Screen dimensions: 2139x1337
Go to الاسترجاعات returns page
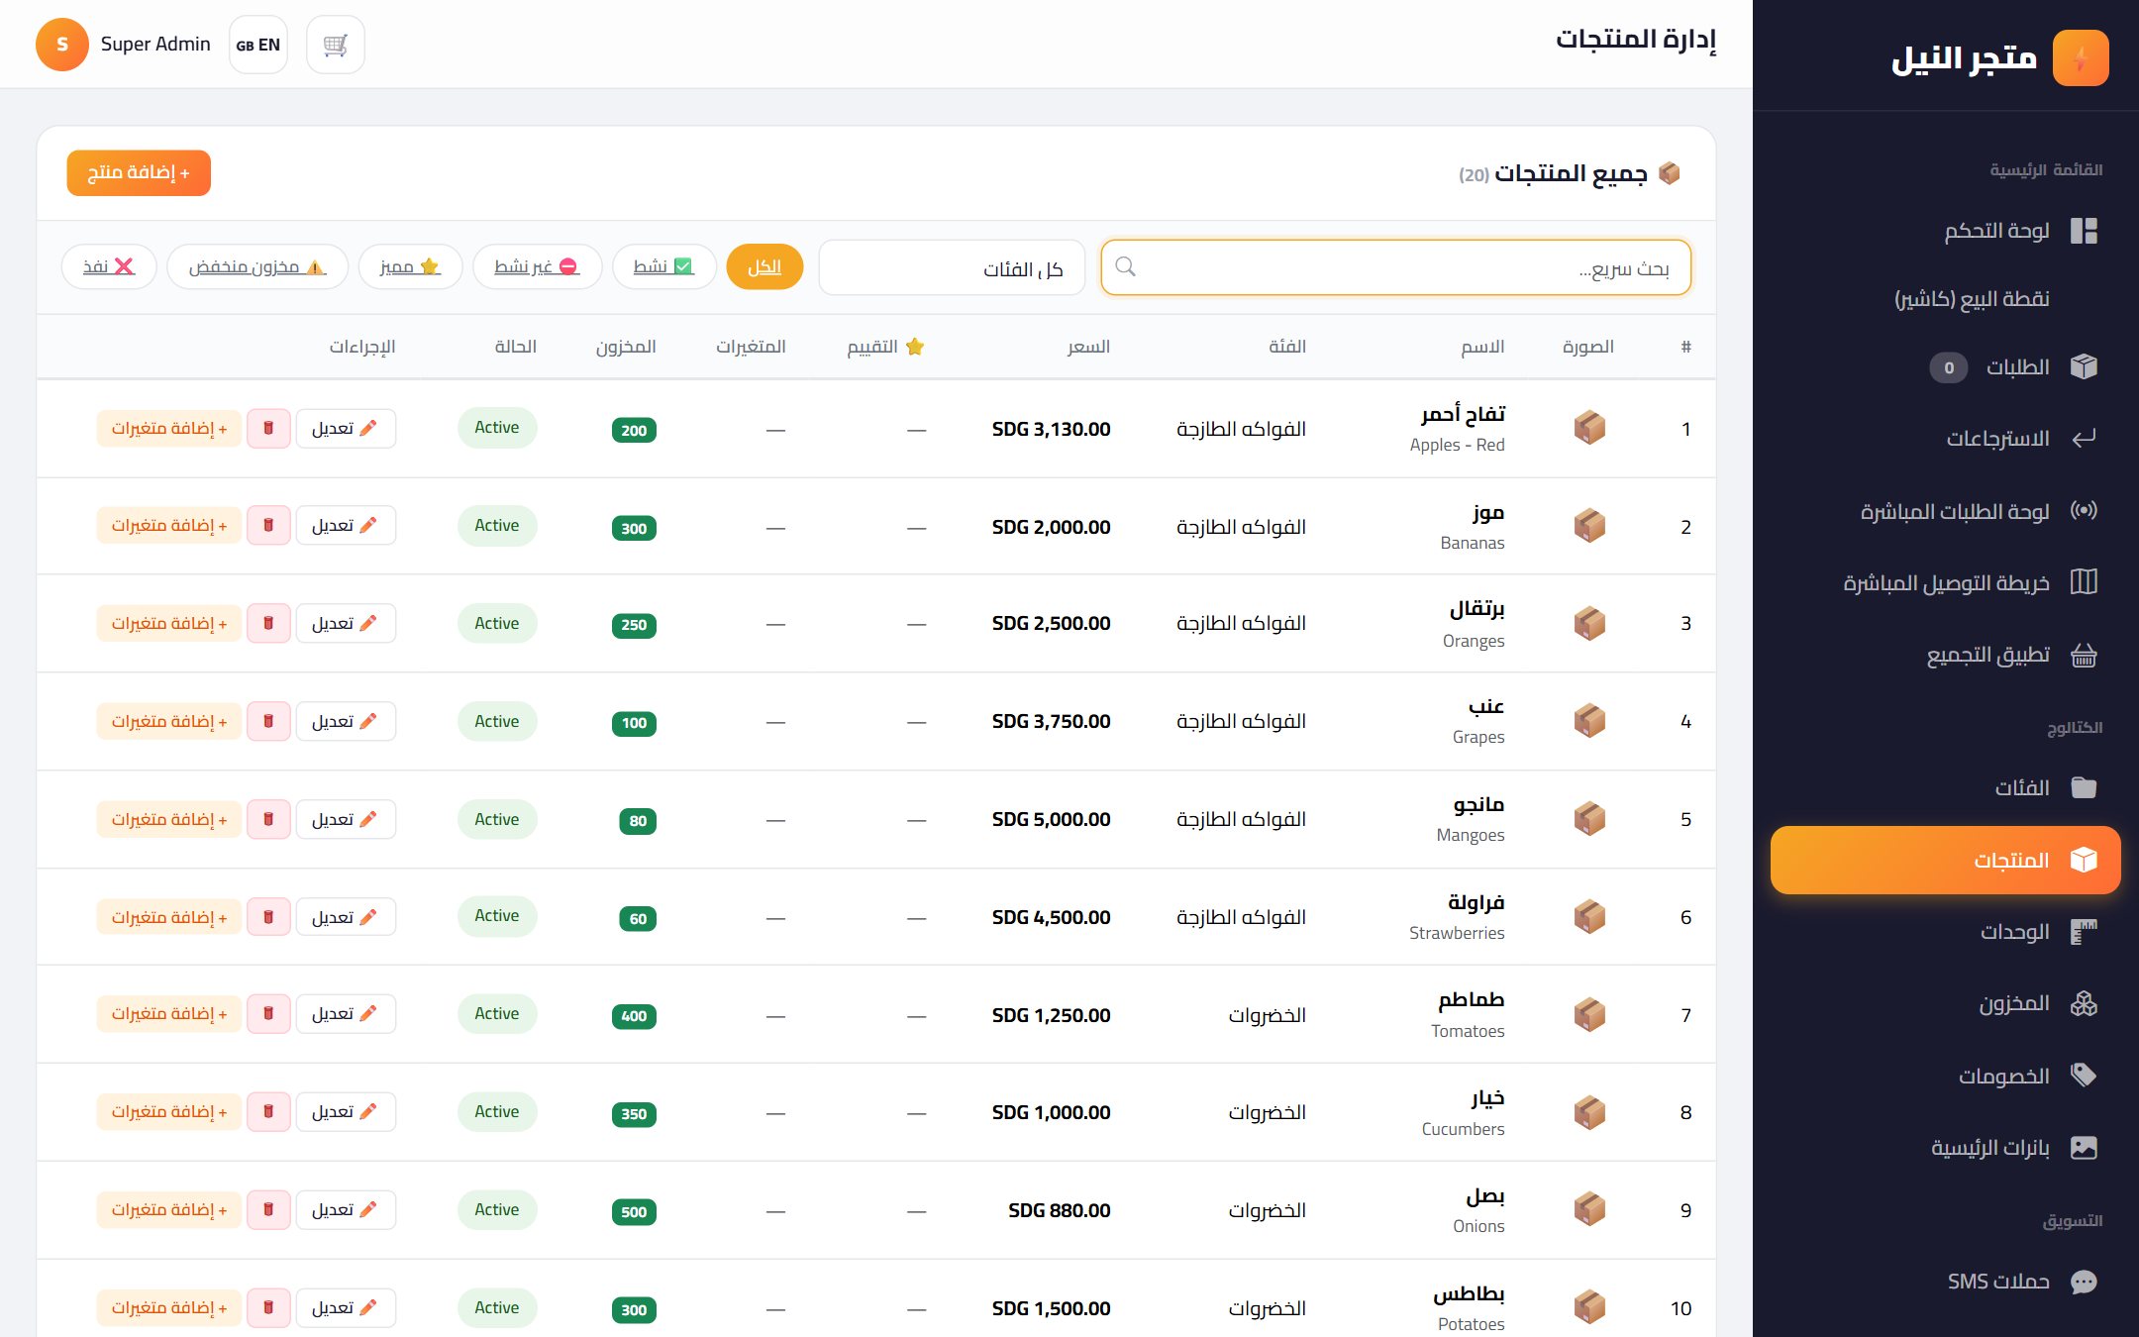tap(1945, 439)
